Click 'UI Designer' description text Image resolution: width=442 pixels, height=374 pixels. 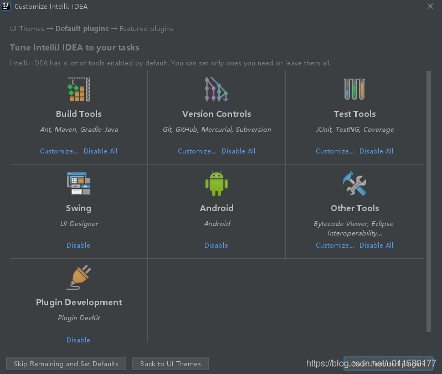click(79, 224)
